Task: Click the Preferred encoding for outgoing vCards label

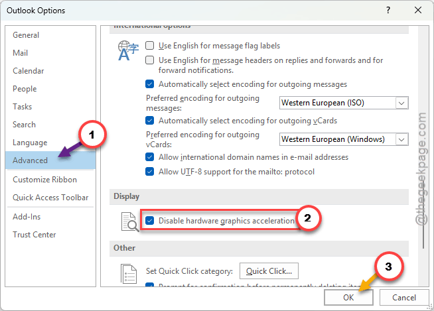Action: tap(202, 139)
